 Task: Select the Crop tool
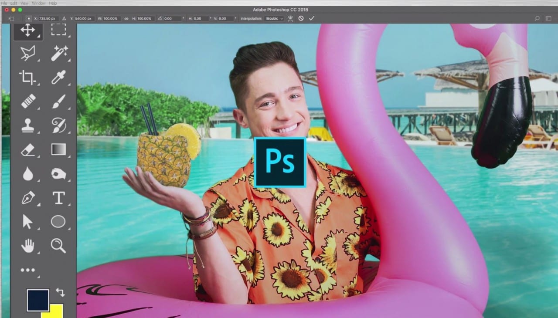click(28, 77)
